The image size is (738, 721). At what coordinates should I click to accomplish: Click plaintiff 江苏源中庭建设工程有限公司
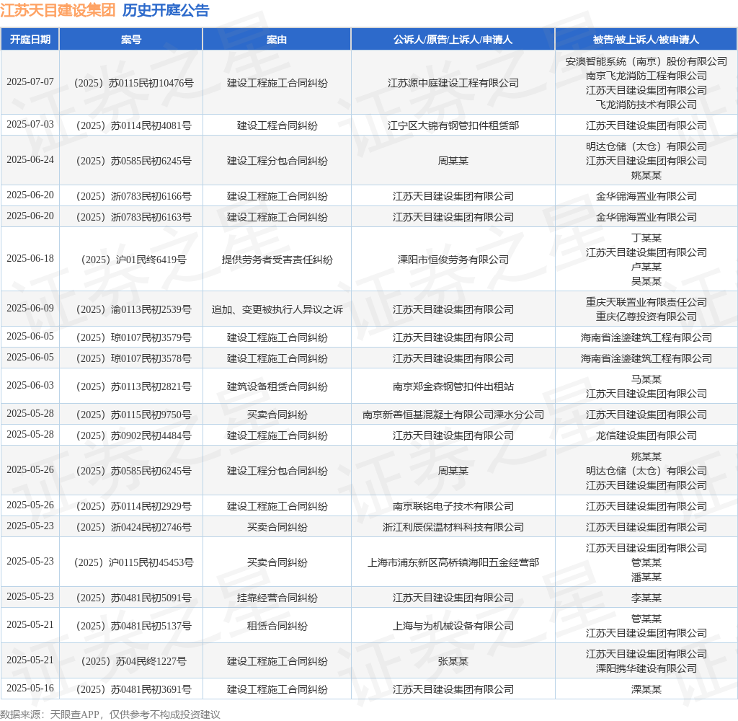453,84
